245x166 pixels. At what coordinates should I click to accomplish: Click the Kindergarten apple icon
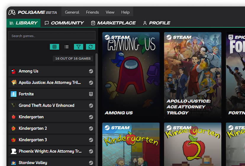click(x=14, y=117)
